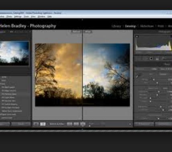
Task: Click the Clarity slider handle
Action: (159, 119)
